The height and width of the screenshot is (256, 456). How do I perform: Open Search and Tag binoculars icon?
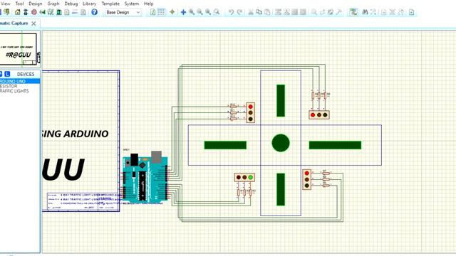tap(365, 12)
